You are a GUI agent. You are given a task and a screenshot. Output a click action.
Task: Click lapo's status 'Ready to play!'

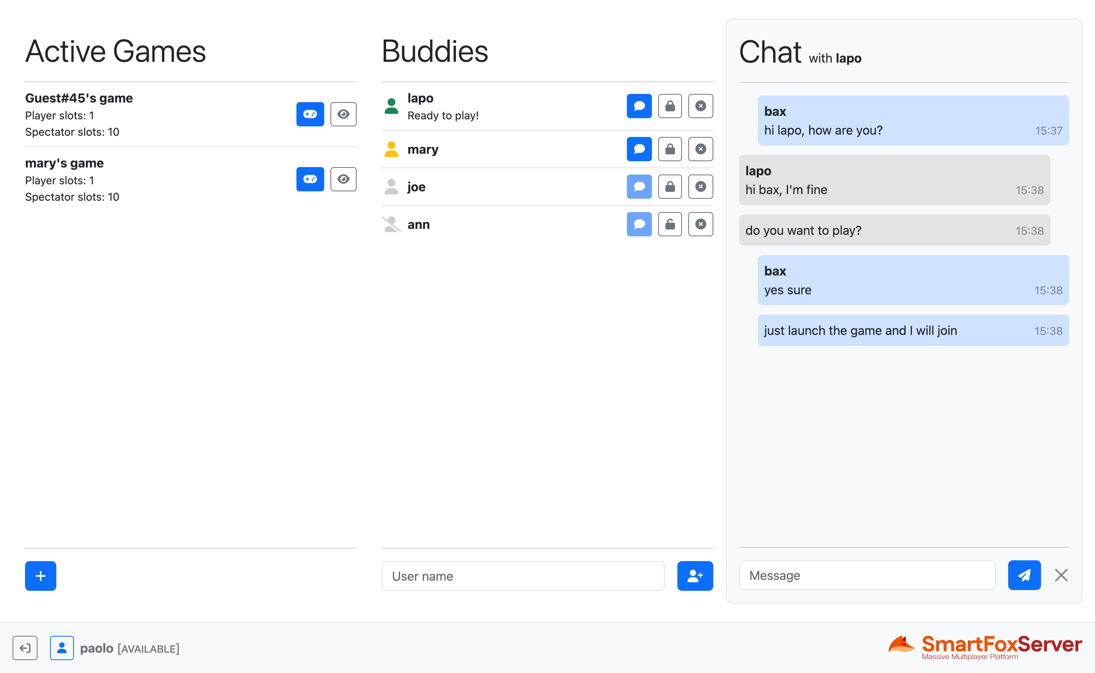click(x=443, y=116)
